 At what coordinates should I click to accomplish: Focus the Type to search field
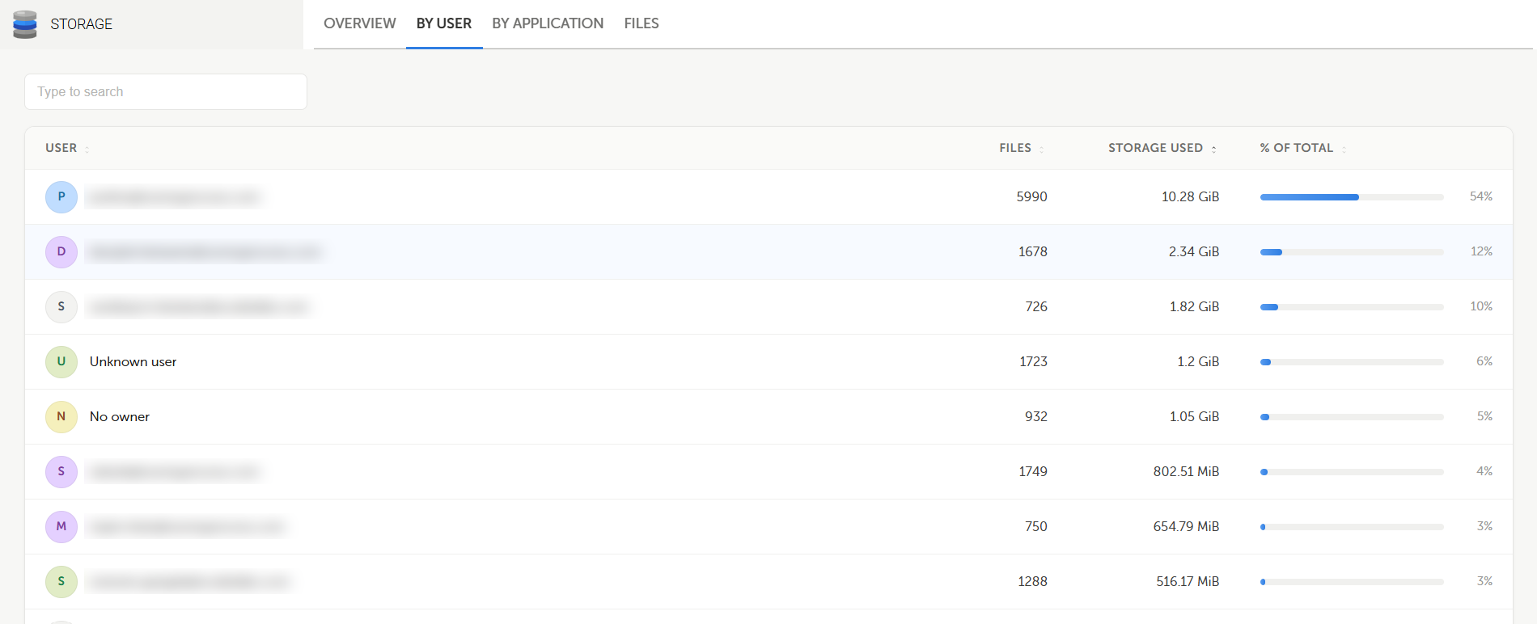166,92
